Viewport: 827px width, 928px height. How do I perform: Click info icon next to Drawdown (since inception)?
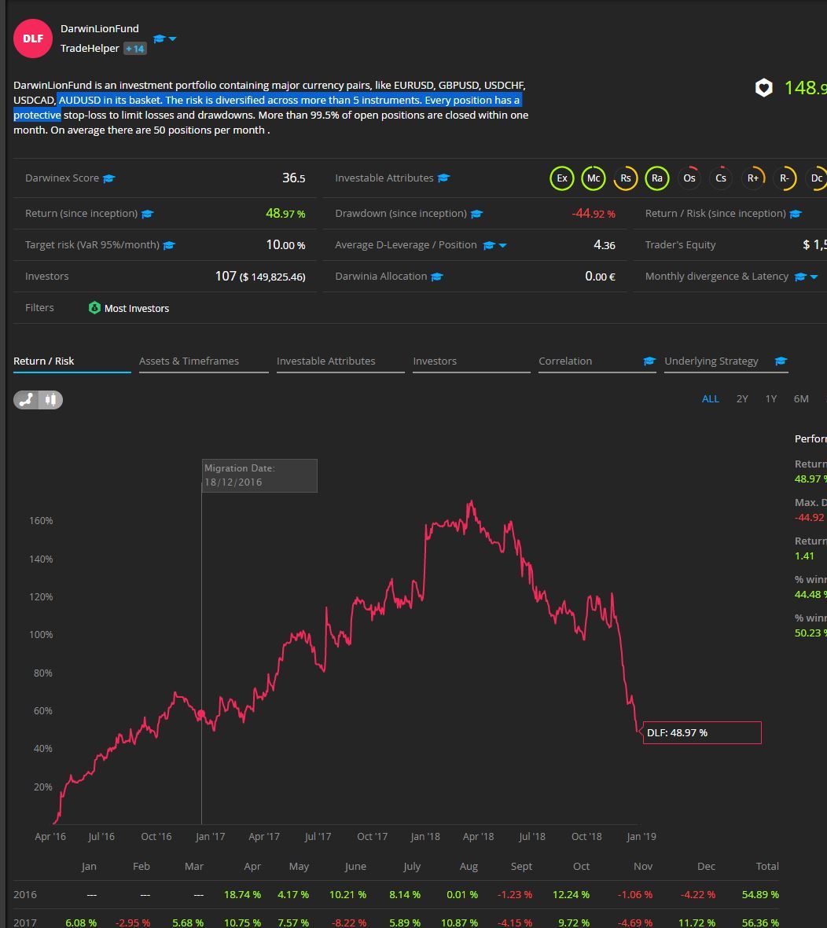[x=476, y=214]
